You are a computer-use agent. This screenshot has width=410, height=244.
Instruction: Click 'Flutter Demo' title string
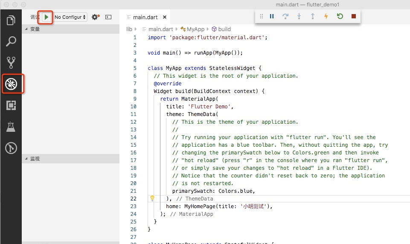209,107
